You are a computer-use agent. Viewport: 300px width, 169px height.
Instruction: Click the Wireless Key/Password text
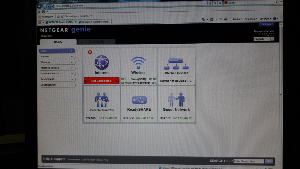[141, 83]
